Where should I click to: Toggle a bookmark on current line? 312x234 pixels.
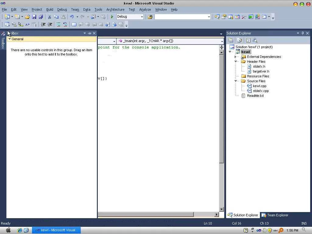[x=74, y=24]
